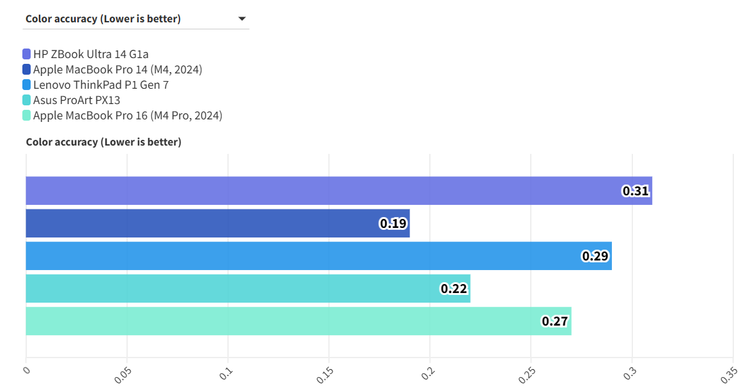Click the Apple MacBook Pro 14 legend swatch
This screenshot has height=392, width=755.
pyautogui.click(x=26, y=70)
